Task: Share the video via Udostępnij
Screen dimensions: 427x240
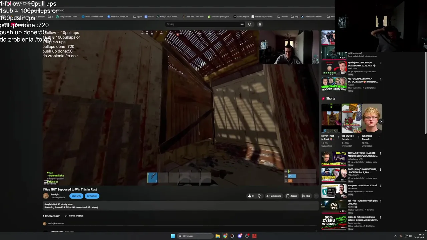Action: pyautogui.click(x=274, y=196)
